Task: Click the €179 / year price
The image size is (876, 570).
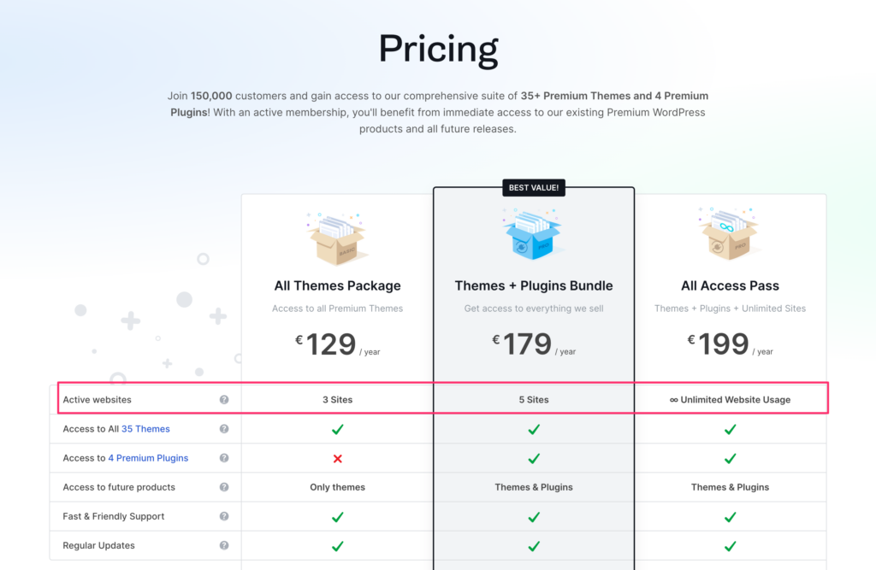Action: point(534,344)
